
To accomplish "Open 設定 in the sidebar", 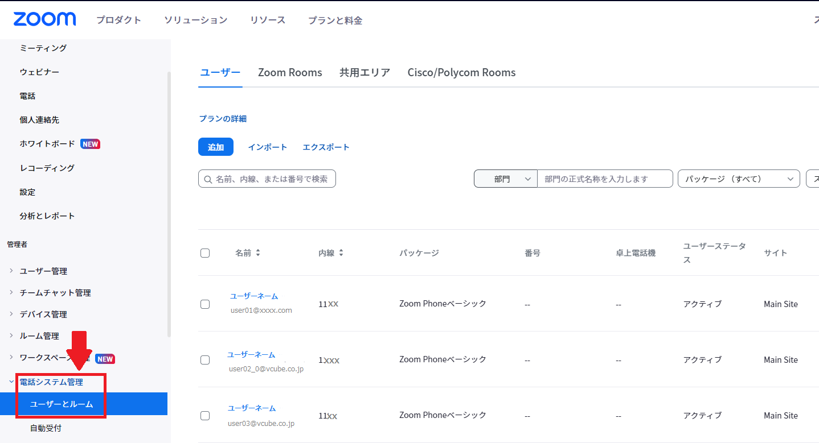I will (27, 192).
